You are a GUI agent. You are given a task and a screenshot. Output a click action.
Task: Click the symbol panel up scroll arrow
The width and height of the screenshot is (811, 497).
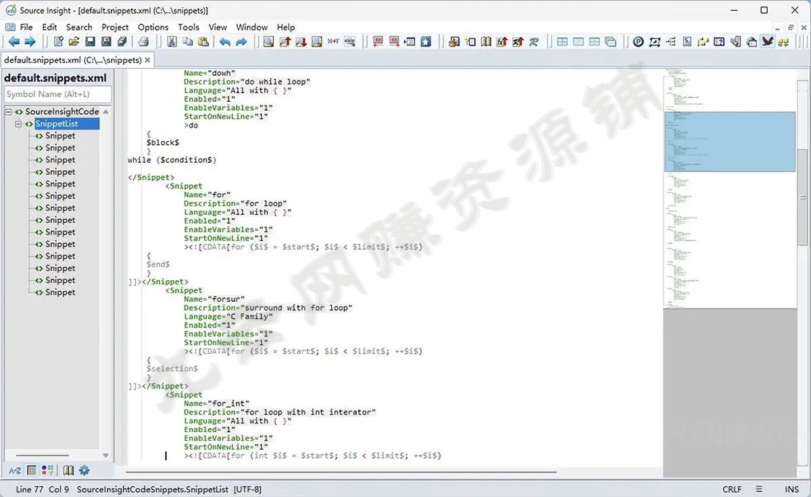105,111
